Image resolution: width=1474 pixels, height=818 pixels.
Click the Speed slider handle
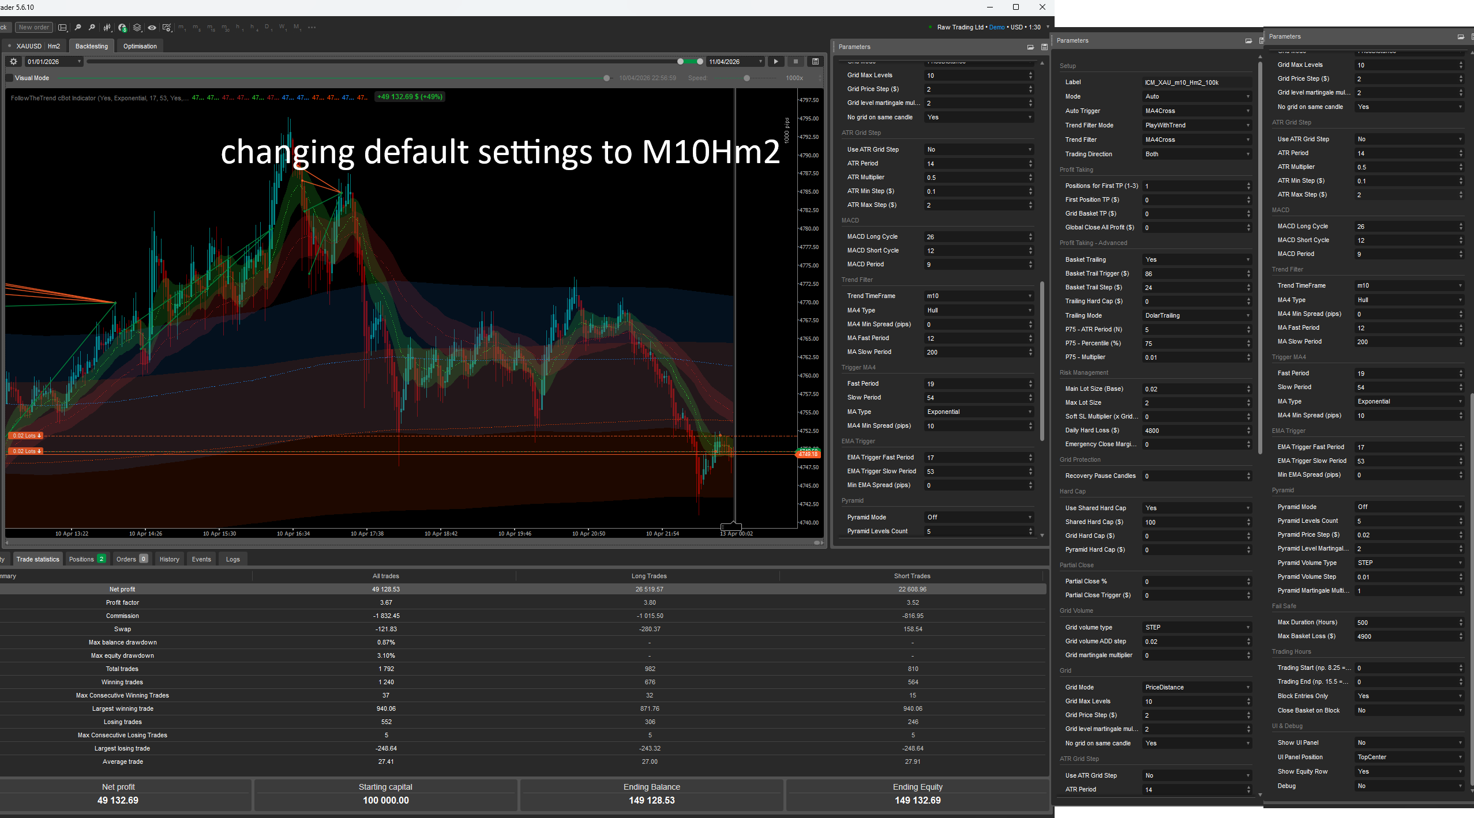click(x=747, y=78)
